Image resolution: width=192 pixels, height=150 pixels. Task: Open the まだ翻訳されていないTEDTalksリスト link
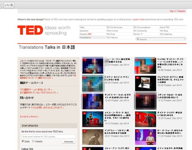(39, 93)
